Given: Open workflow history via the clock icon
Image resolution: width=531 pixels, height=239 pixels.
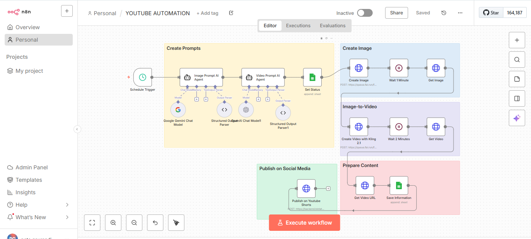Looking at the screenshot, I should [443, 12].
